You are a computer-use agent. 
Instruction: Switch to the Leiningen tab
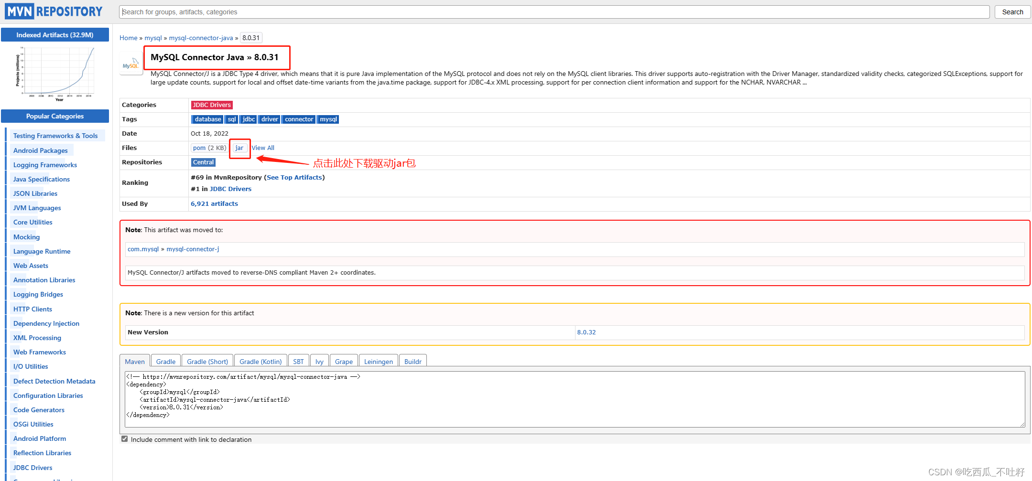(379, 362)
